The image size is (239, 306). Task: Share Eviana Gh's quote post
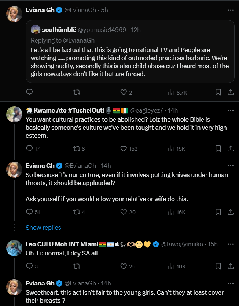pos(231,92)
